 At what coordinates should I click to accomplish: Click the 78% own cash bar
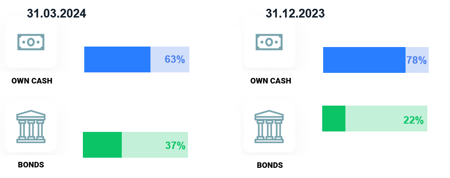point(376,60)
